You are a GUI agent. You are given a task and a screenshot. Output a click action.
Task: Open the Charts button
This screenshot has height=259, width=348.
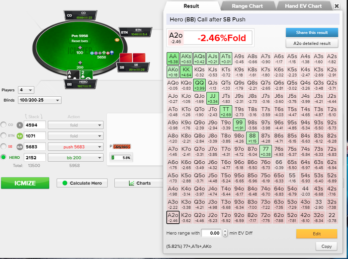139,183
